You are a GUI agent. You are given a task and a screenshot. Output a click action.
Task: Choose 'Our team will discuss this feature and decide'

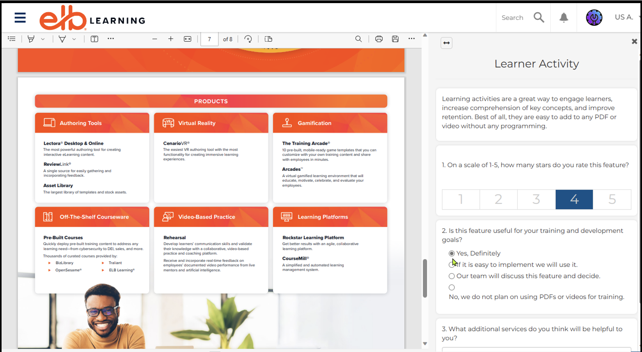(451, 276)
